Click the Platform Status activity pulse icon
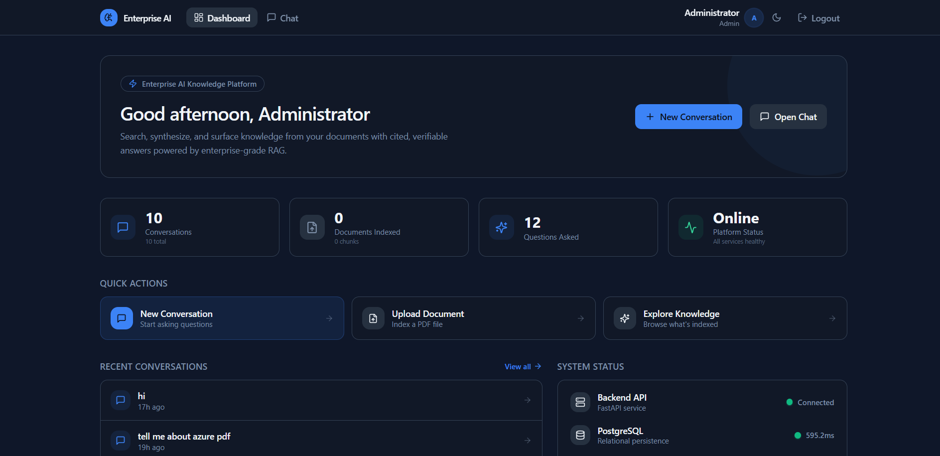 (x=691, y=227)
